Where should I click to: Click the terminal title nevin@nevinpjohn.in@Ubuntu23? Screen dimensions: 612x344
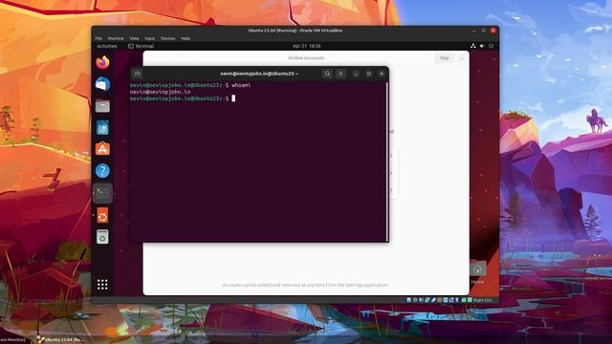click(259, 74)
